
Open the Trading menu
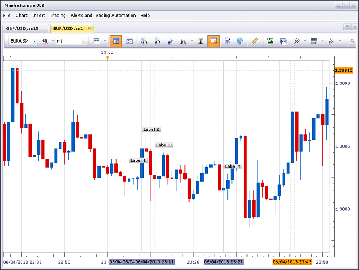[x=57, y=16]
